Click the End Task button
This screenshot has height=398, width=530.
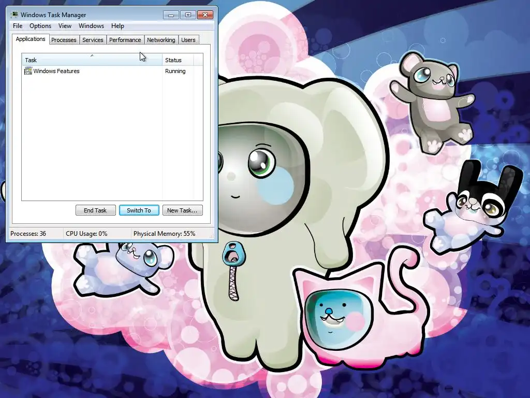click(x=96, y=210)
